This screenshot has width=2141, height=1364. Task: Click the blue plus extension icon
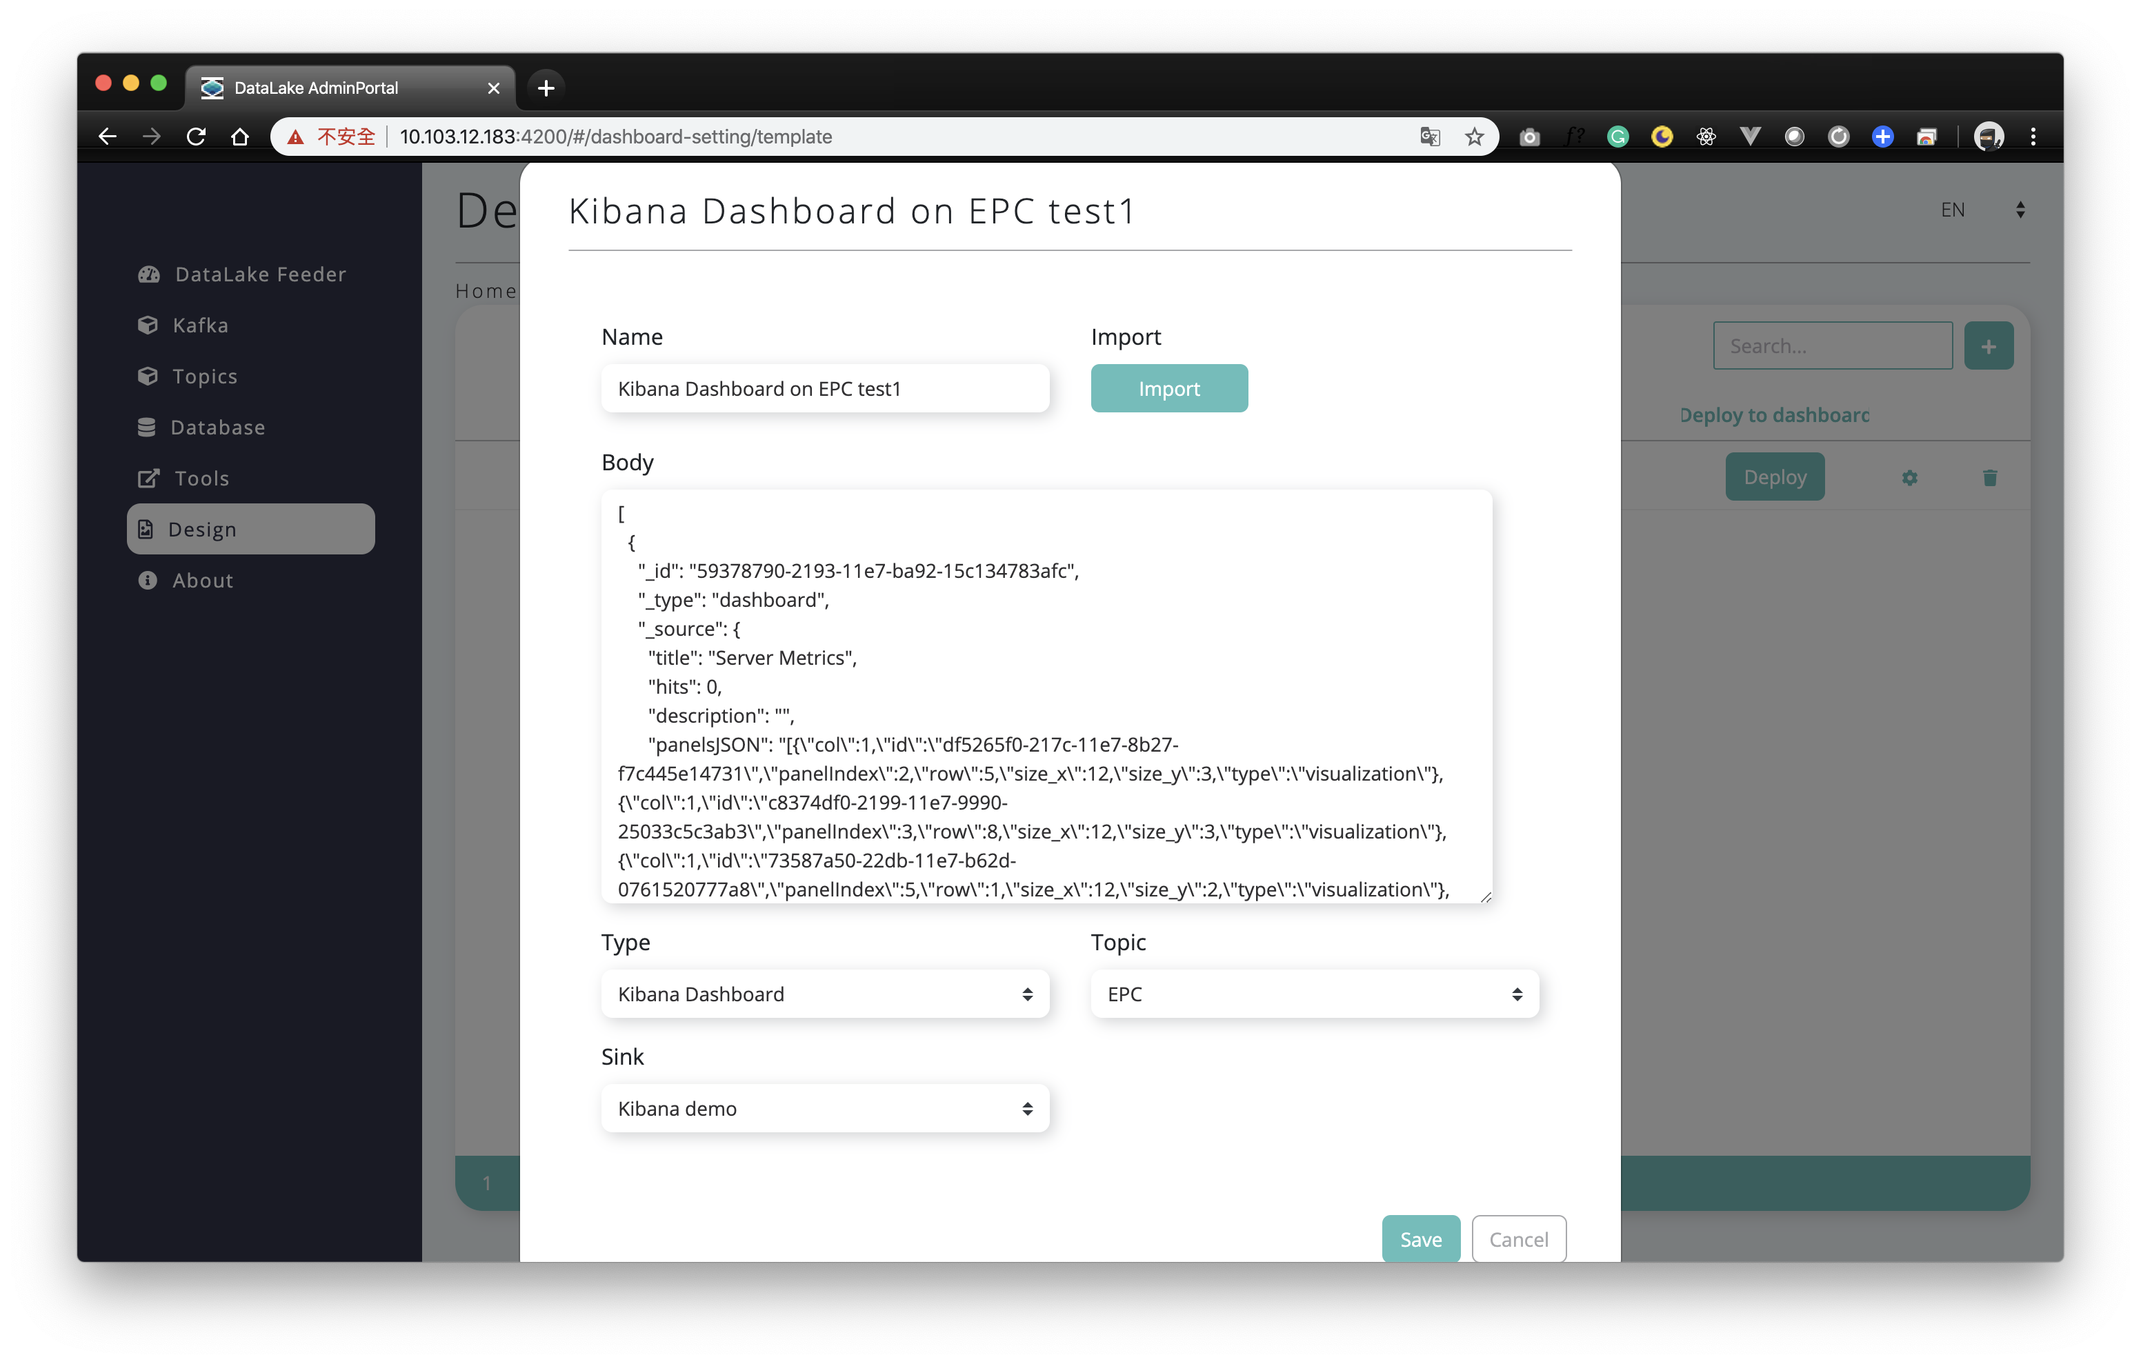(1882, 136)
